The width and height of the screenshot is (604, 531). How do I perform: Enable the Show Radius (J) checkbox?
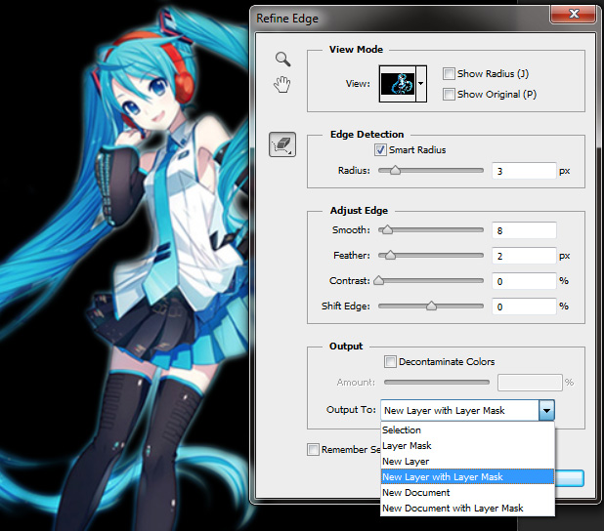point(449,73)
